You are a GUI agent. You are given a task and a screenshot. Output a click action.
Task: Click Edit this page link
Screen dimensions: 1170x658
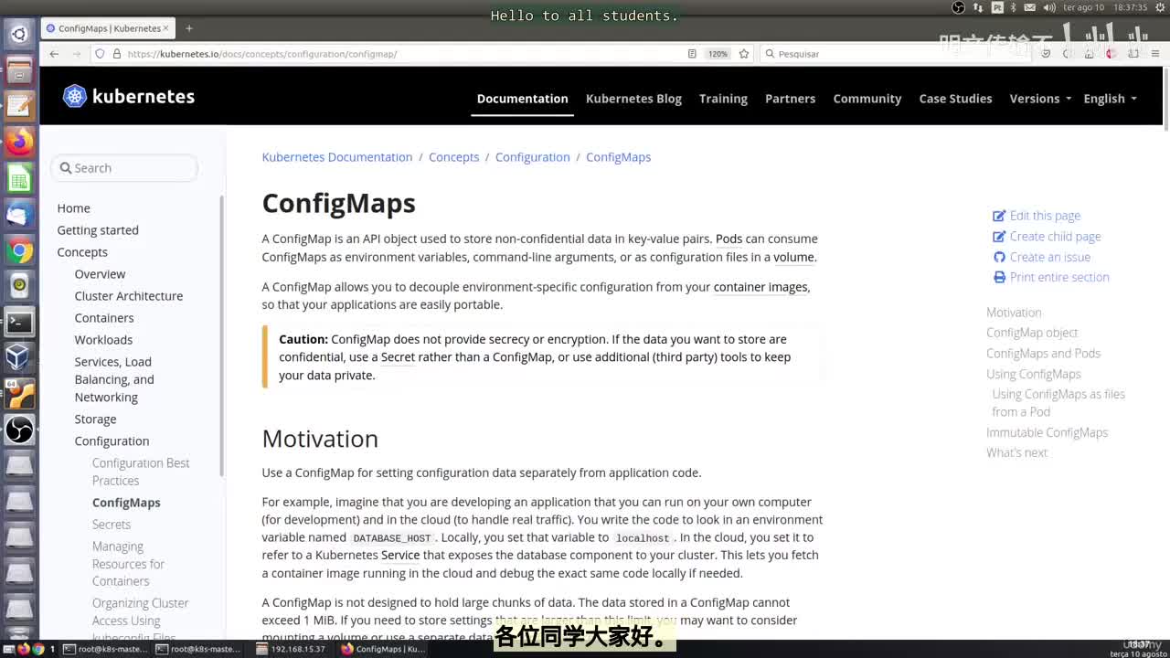[x=1037, y=216]
